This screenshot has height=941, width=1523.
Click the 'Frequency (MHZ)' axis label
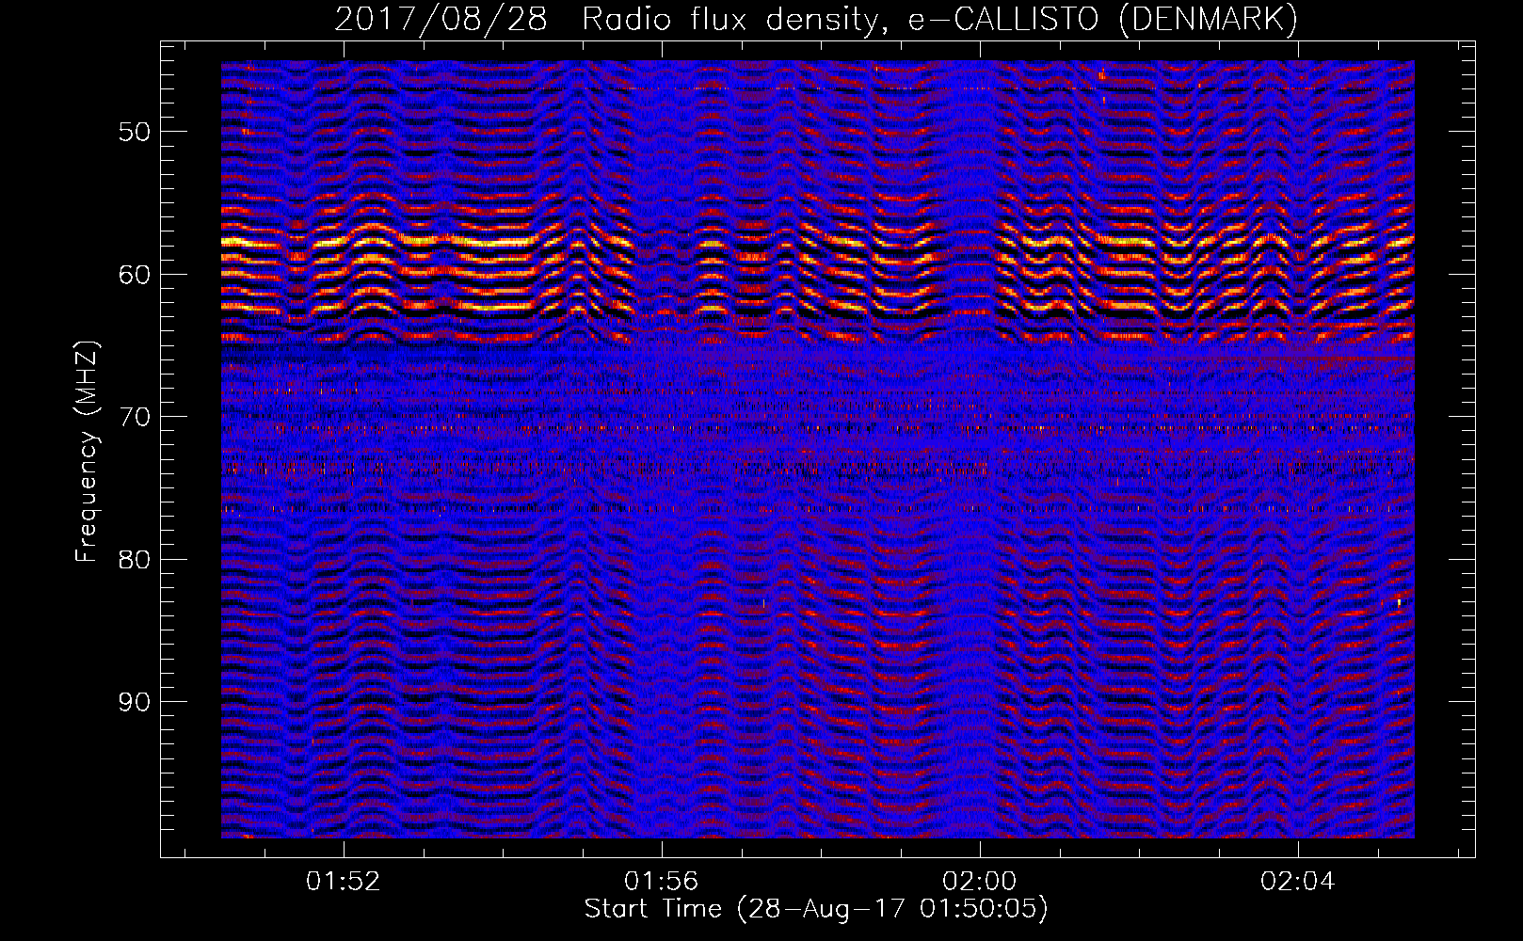(x=86, y=452)
